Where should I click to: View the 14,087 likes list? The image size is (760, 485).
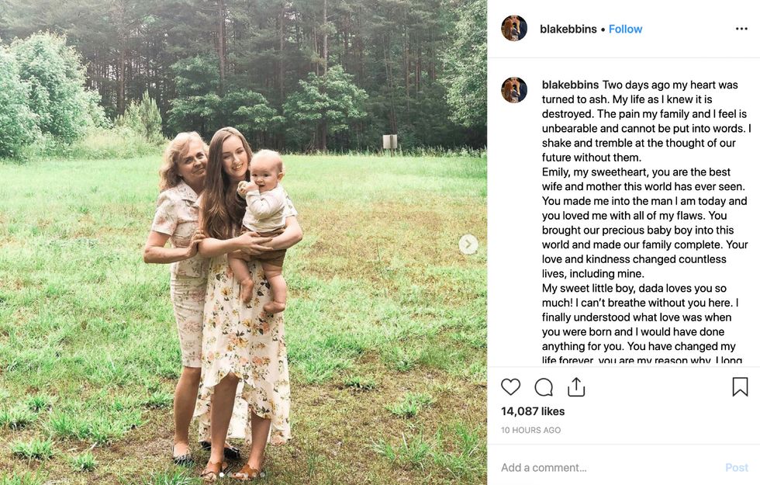click(x=533, y=411)
